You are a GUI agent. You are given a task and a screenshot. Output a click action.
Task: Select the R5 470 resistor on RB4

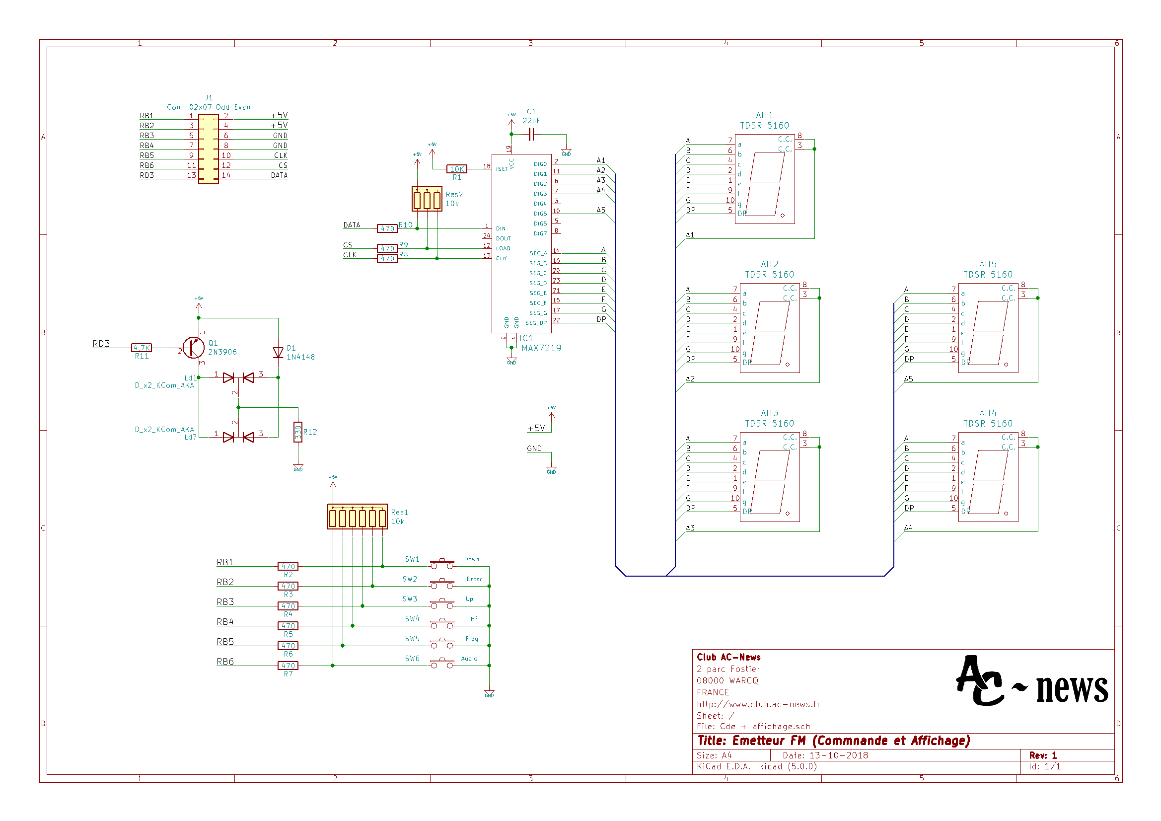[288, 626]
